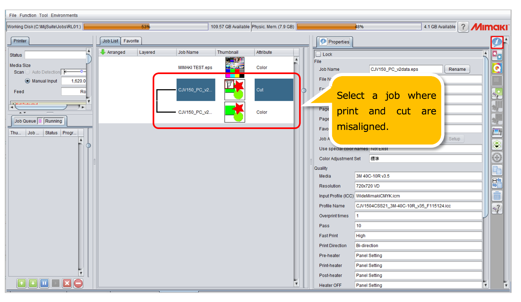The width and height of the screenshot is (521, 302).
Task: Click the Printer panel horizontal scrollbar
Action: pos(47,107)
